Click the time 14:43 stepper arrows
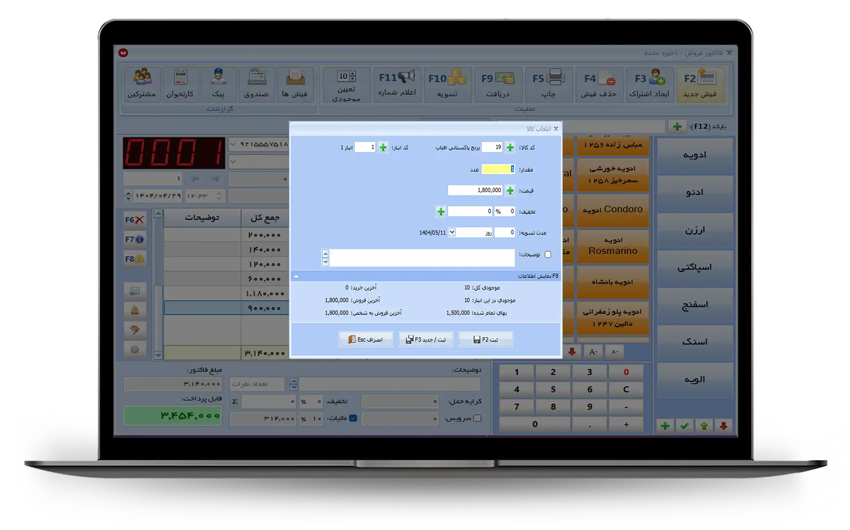 click(219, 196)
